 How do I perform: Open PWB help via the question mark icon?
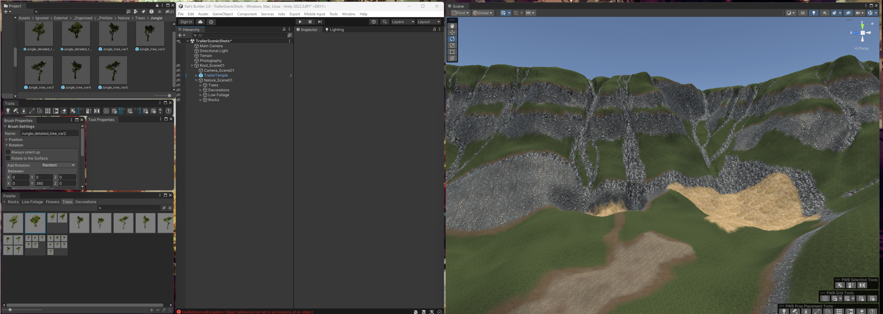tap(168, 111)
